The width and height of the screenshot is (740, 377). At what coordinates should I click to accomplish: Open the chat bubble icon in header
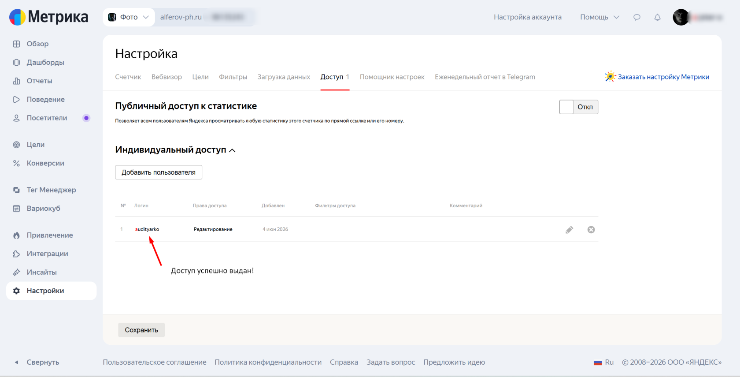click(637, 17)
